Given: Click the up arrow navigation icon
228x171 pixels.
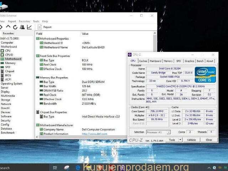Looking at the screenshot, I should (9, 27).
